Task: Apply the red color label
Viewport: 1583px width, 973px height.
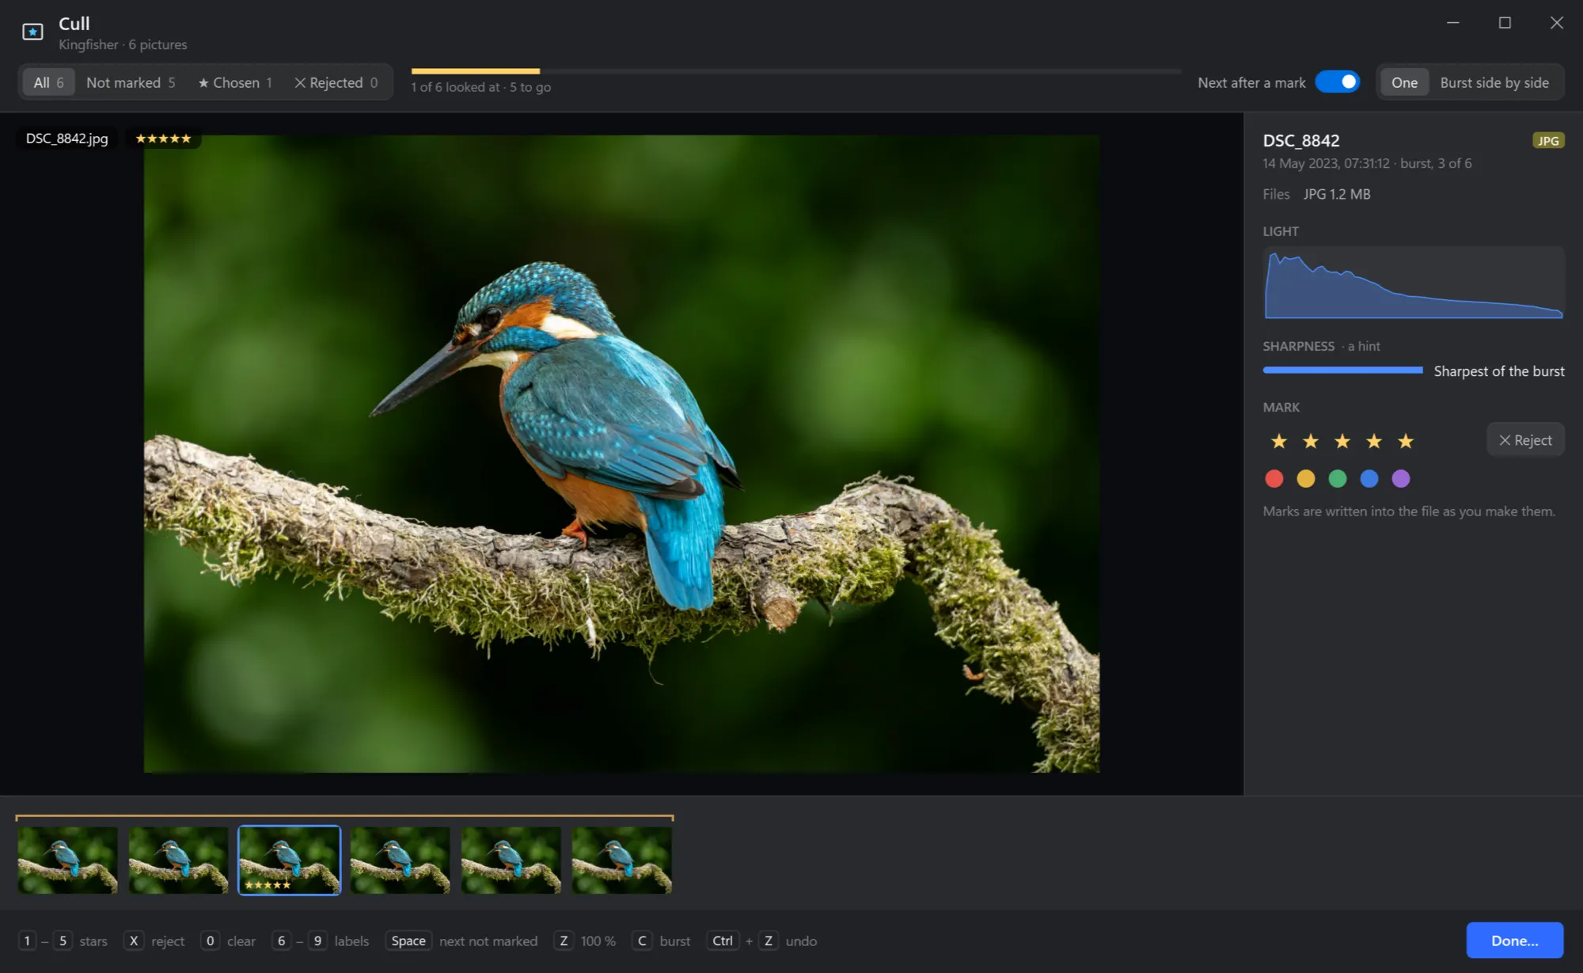Action: point(1274,478)
